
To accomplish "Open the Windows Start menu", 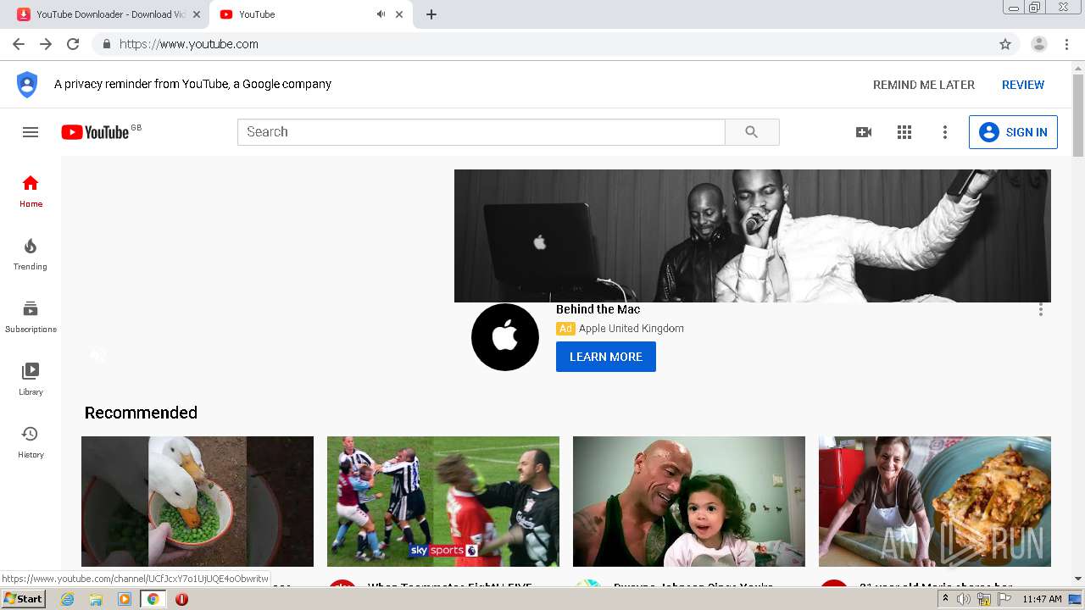I will tap(24, 599).
